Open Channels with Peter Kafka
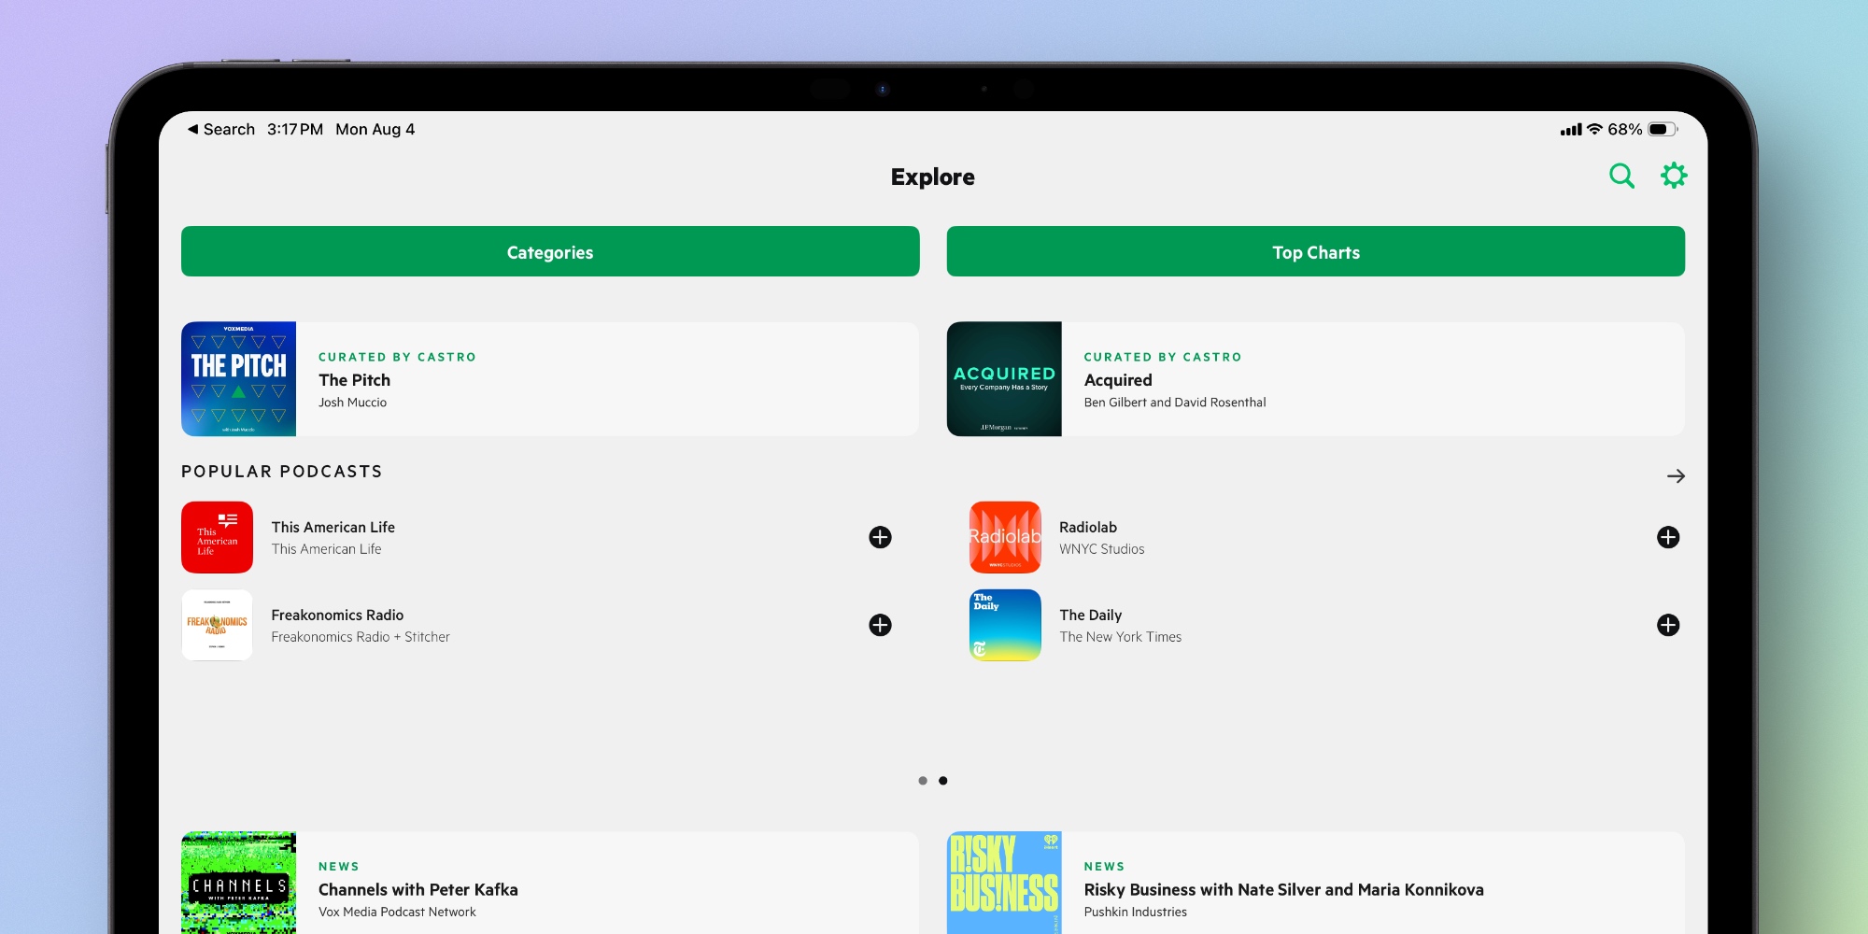The image size is (1868, 934). 418,889
